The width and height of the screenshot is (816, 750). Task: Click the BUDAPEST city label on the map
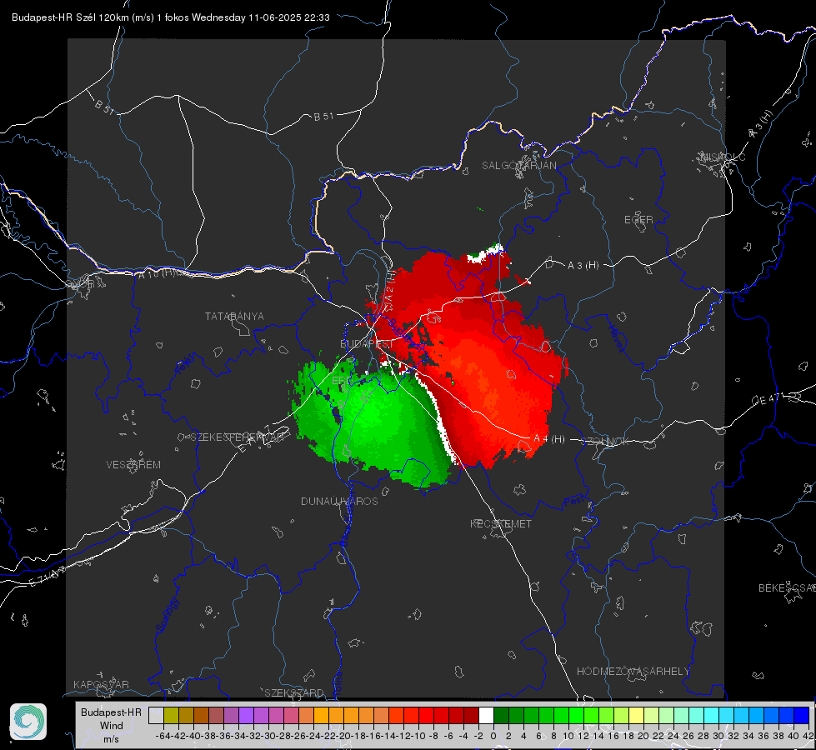tap(367, 344)
